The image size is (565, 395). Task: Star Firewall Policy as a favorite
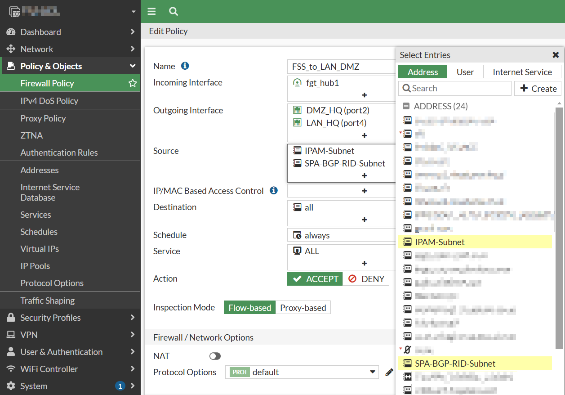tap(132, 83)
